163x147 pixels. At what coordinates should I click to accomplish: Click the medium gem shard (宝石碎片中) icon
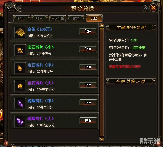coord(20,68)
